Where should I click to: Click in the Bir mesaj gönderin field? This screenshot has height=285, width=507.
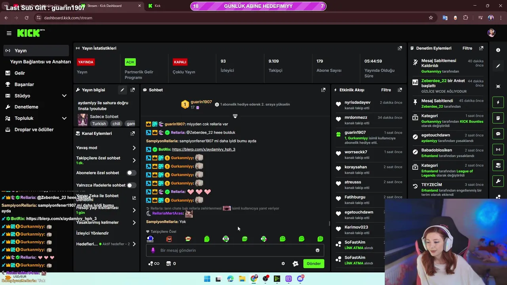pyautogui.click(x=235, y=250)
